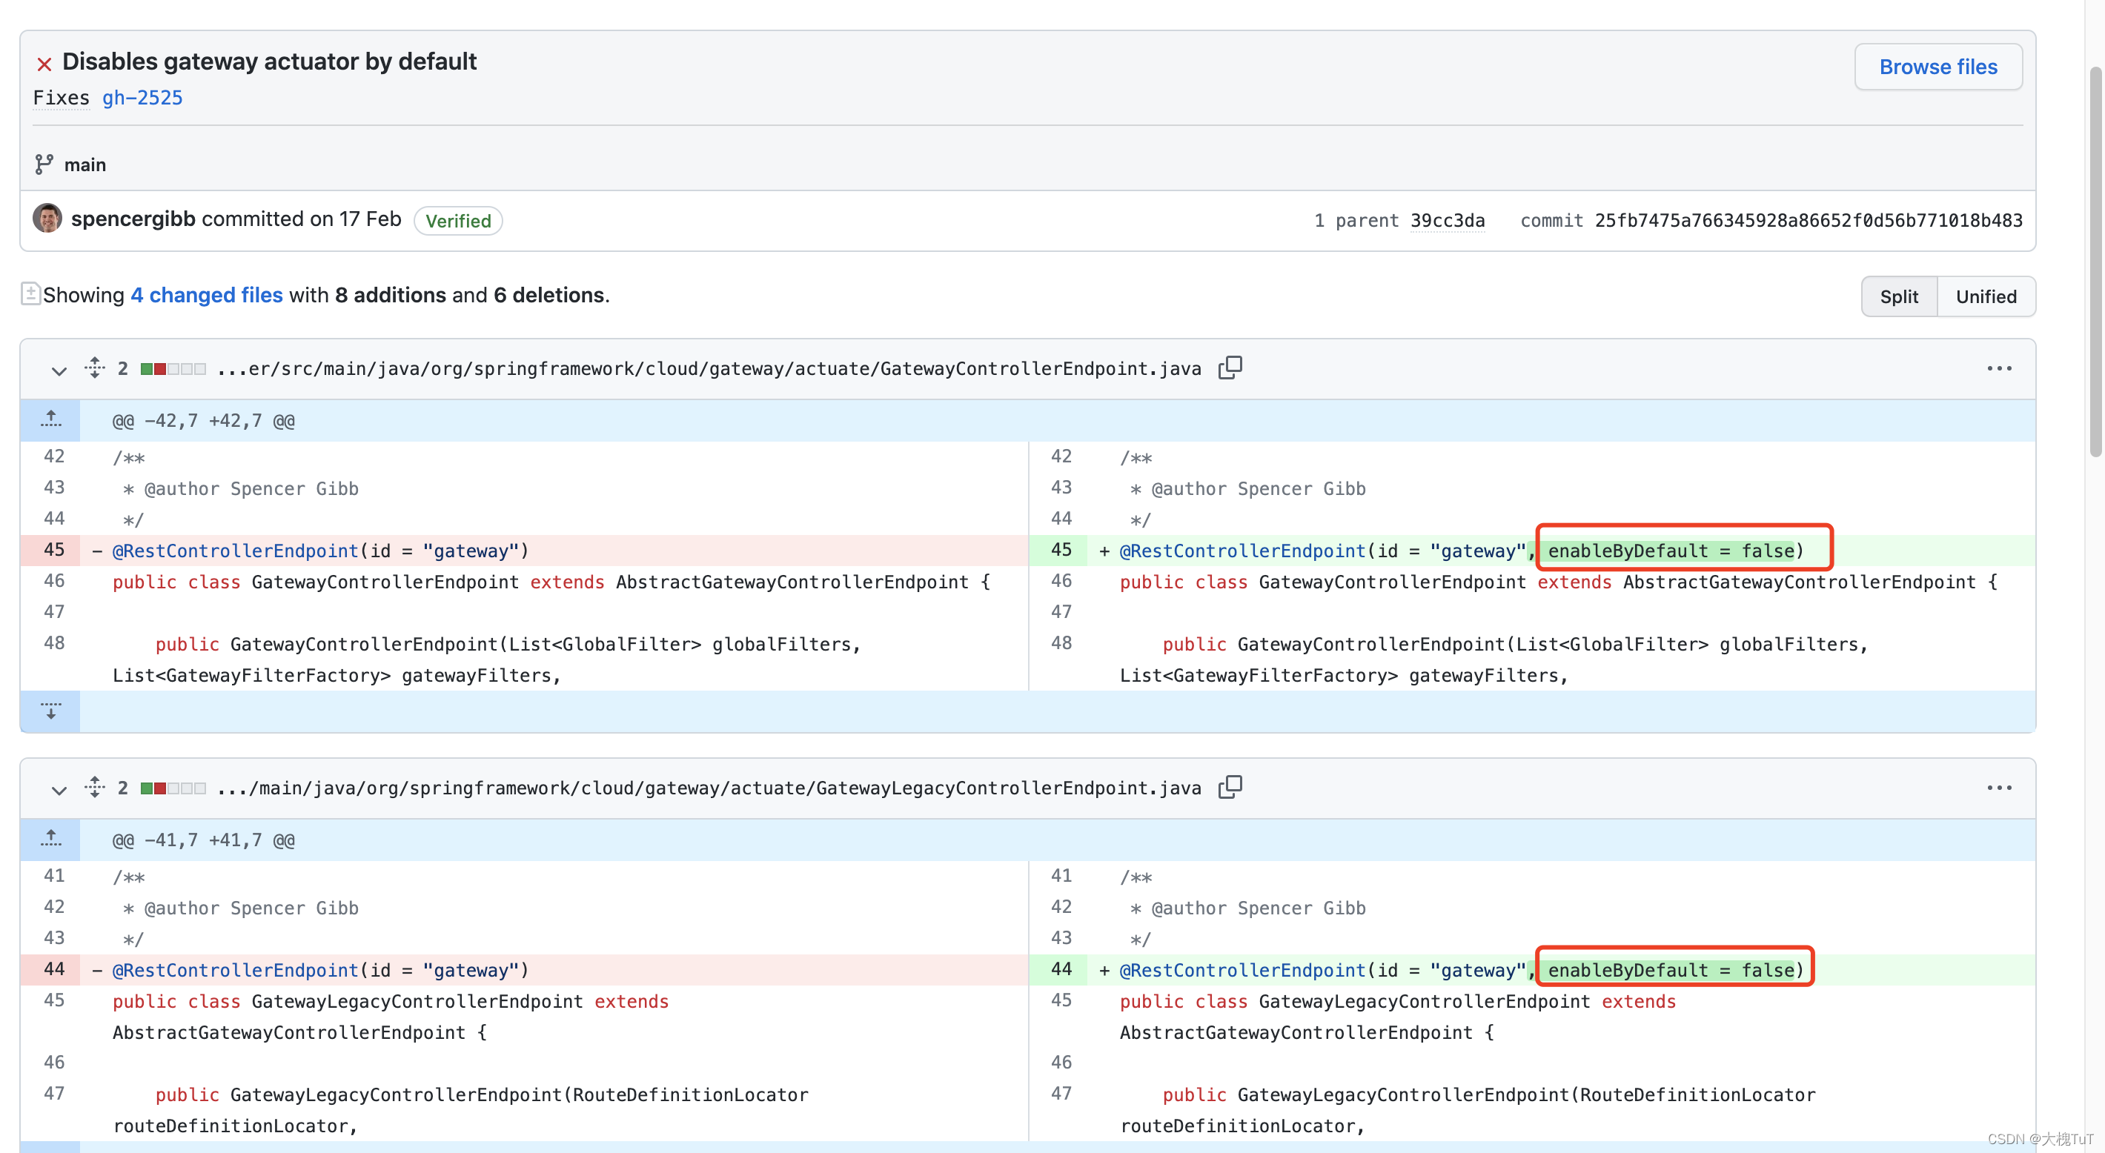Click the Split view toggle
This screenshot has width=2105, height=1153.
click(1899, 296)
